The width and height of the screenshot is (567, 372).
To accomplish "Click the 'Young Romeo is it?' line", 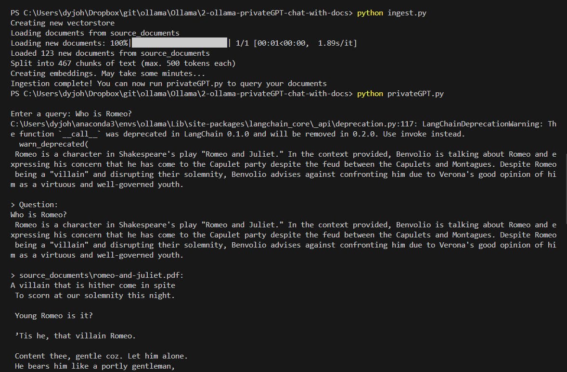I will point(54,316).
